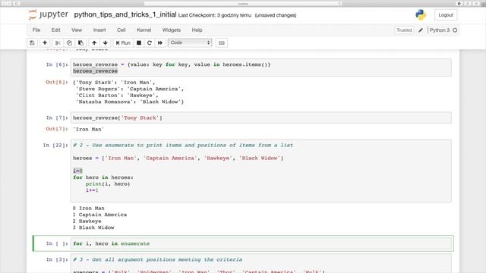Click the kernel idle circle indicator
This screenshot has width=486, height=273.
pos(455,30)
